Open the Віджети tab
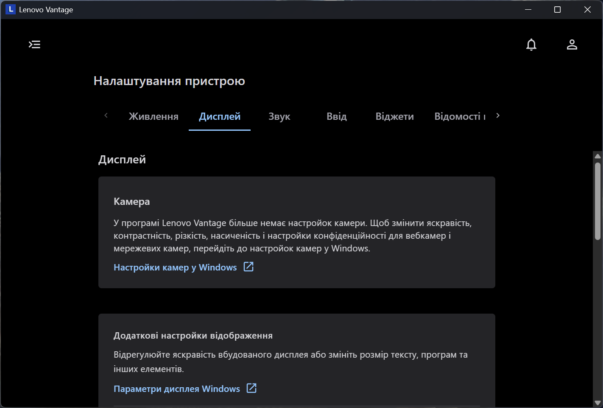The width and height of the screenshot is (603, 408). pyautogui.click(x=395, y=116)
